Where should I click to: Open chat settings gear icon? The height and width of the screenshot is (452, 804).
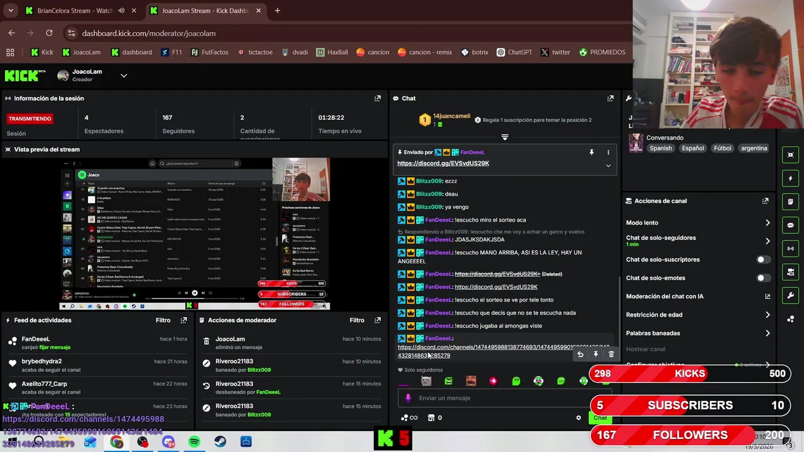579,417
